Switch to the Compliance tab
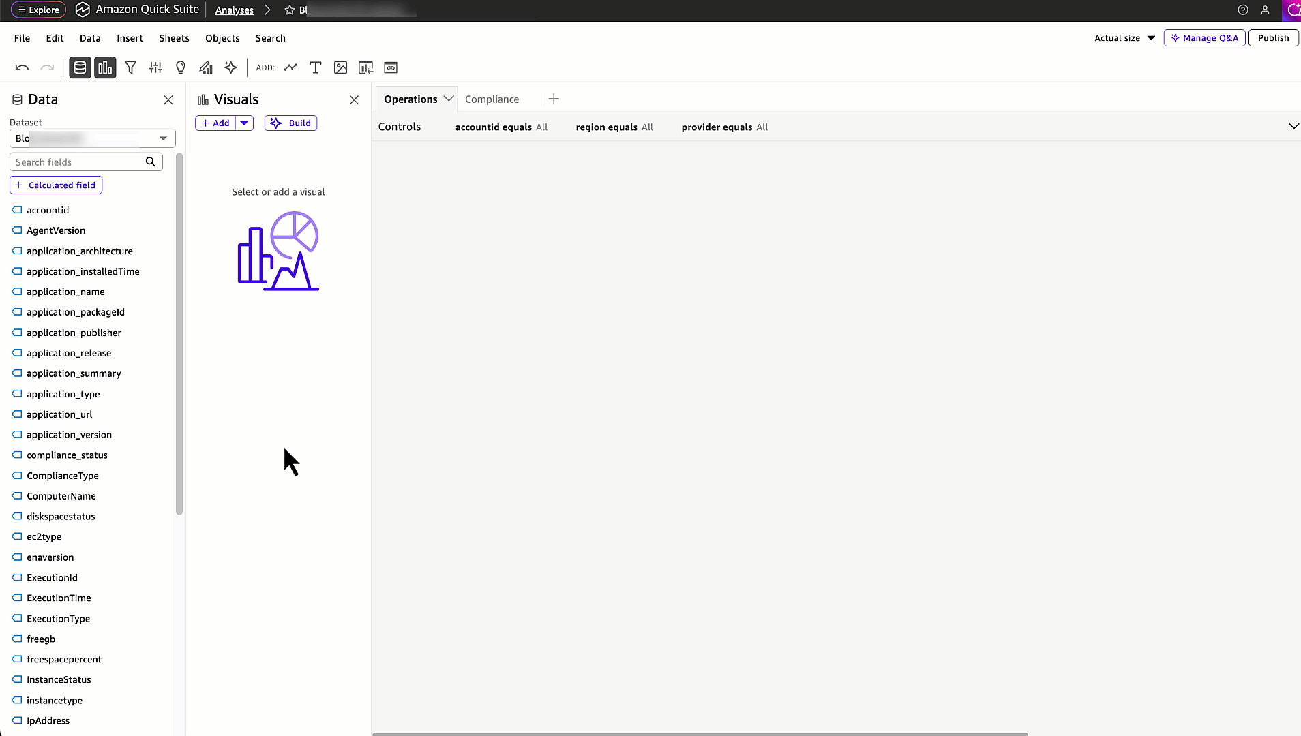The image size is (1301, 736). [492, 99]
